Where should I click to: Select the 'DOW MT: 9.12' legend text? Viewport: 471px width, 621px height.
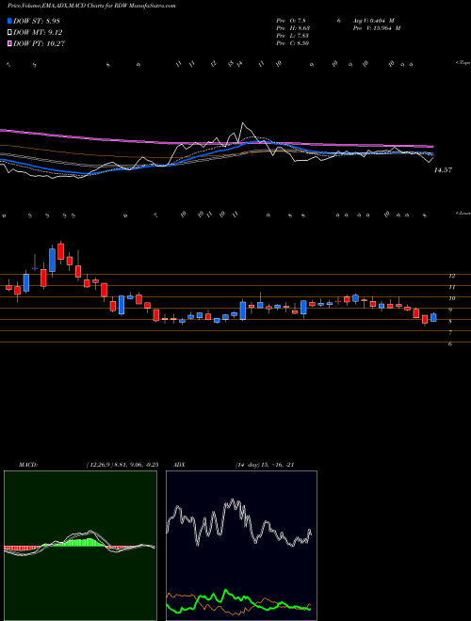pos(38,33)
